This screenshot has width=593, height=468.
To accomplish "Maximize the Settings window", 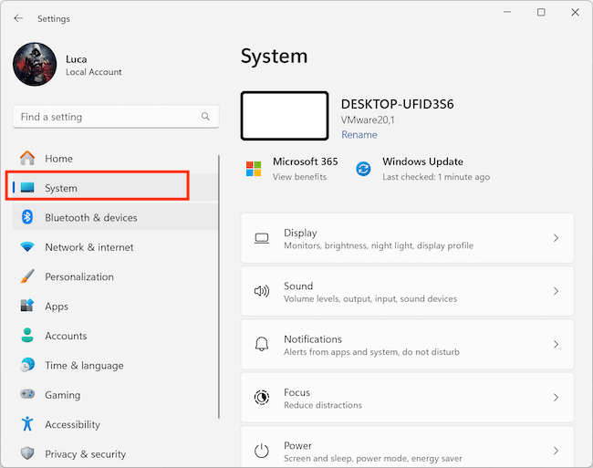I will click(x=541, y=12).
